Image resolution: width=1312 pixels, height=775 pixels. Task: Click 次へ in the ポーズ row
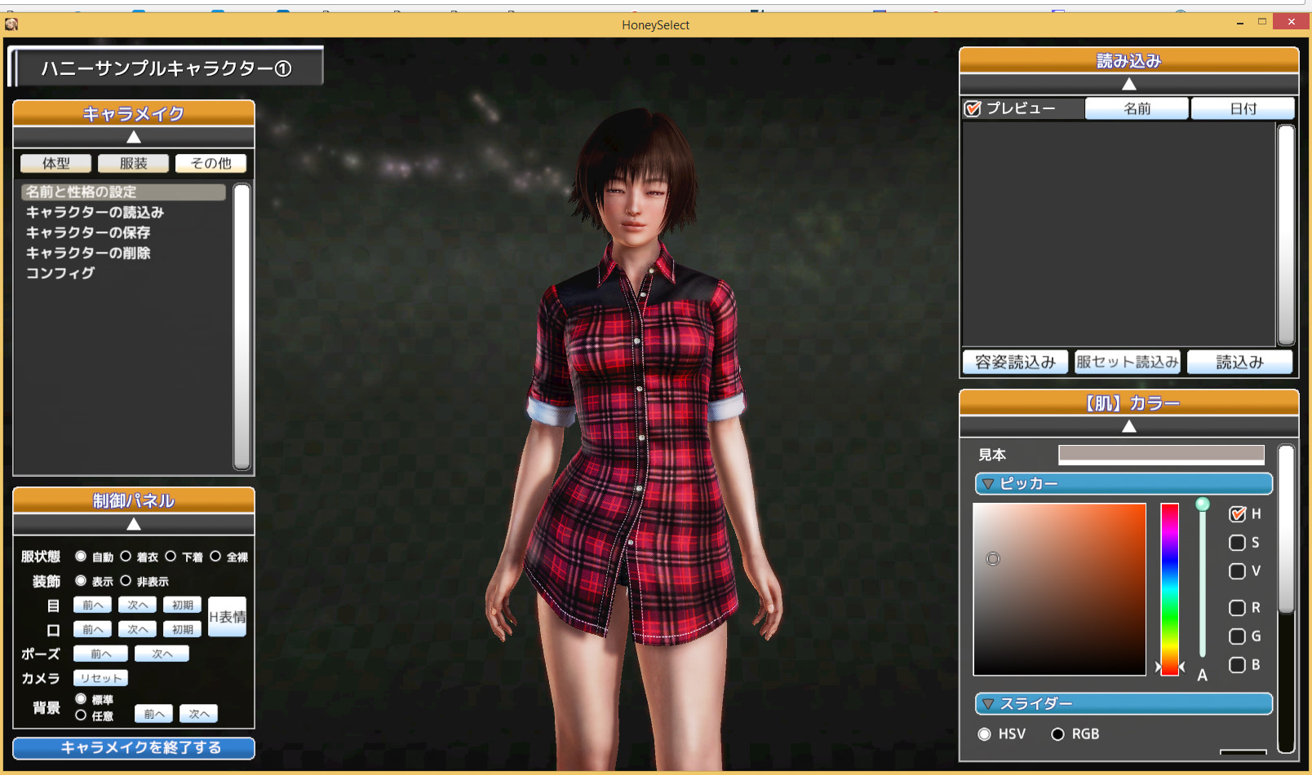[162, 654]
